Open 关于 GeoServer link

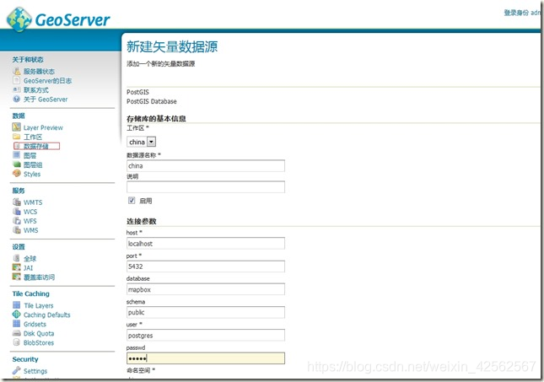46,100
